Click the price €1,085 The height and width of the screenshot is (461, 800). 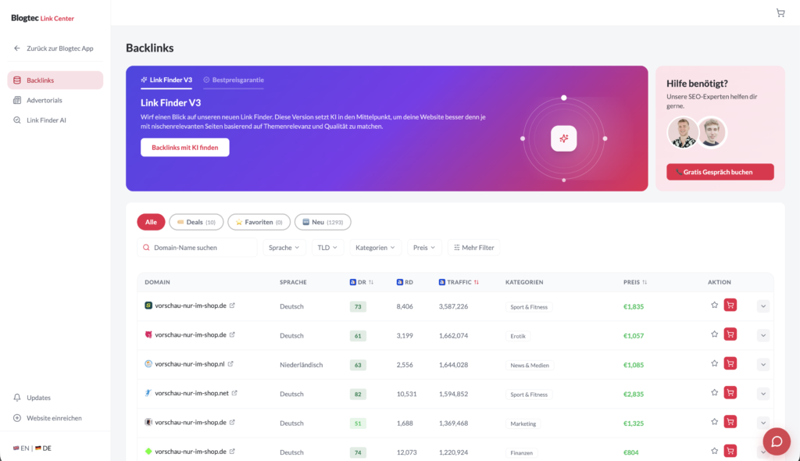[633, 365]
